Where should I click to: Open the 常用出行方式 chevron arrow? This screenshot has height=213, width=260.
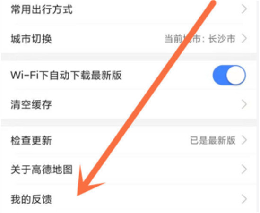tap(244, 9)
